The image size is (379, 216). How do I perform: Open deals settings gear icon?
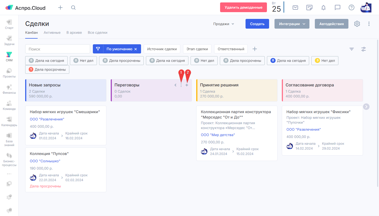click(x=357, y=24)
